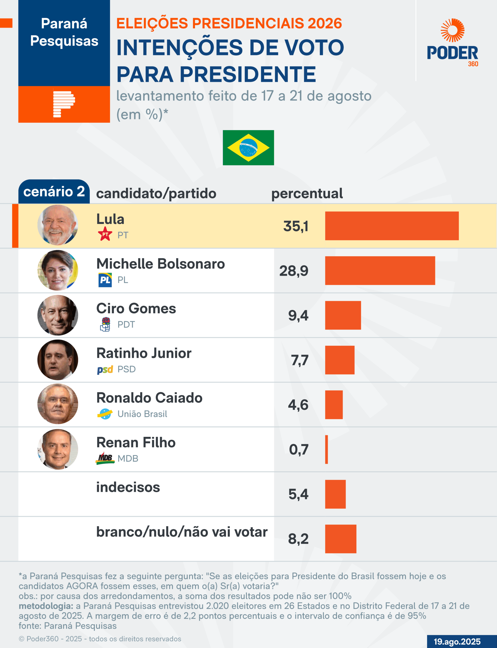
Task: Click the "candidato/partido" column header
Action: (x=156, y=194)
